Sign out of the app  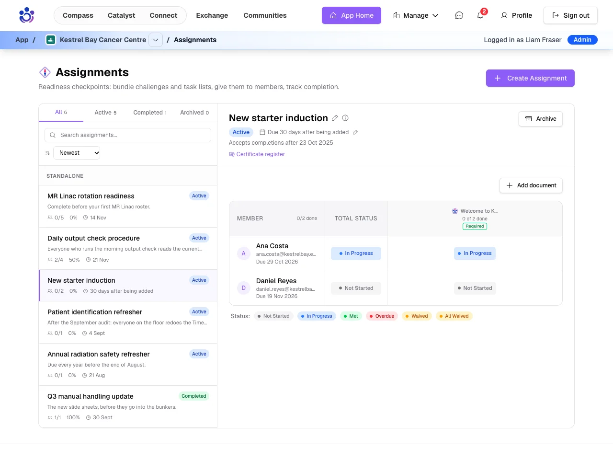click(570, 15)
